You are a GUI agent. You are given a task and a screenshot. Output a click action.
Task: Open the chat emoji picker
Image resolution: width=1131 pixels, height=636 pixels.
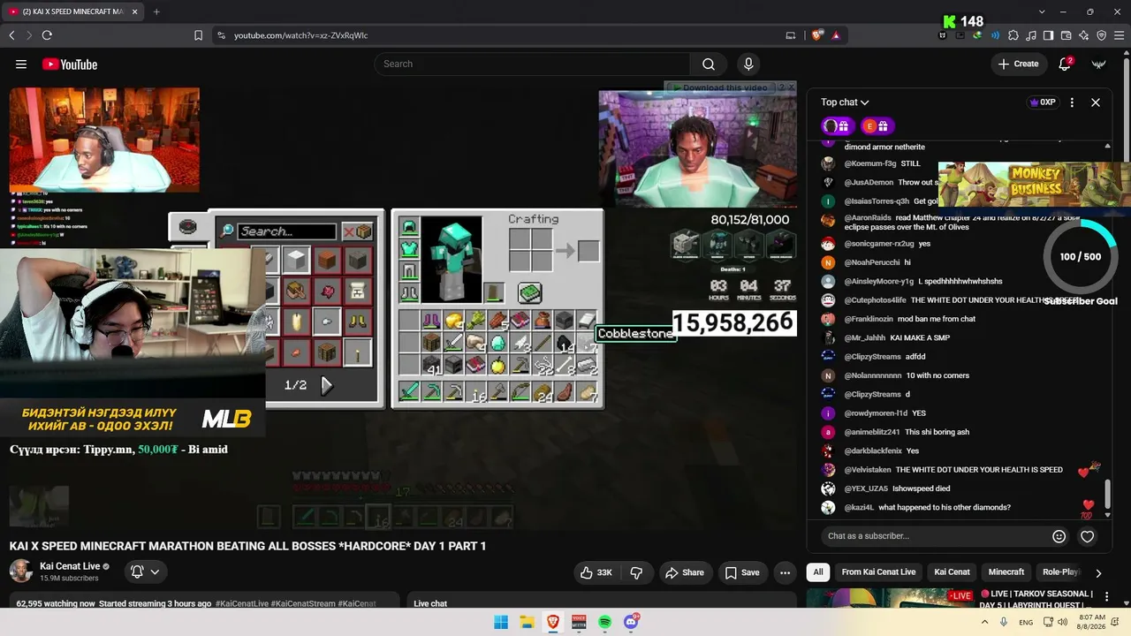[1059, 536]
